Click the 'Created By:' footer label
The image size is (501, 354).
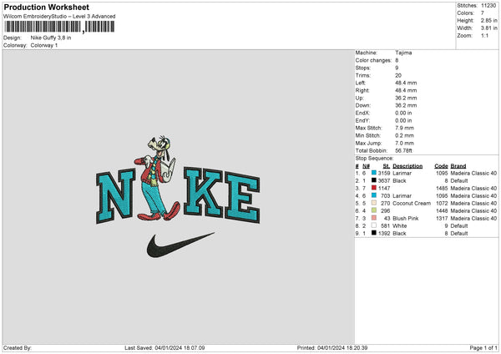pyautogui.click(x=18, y=347)
